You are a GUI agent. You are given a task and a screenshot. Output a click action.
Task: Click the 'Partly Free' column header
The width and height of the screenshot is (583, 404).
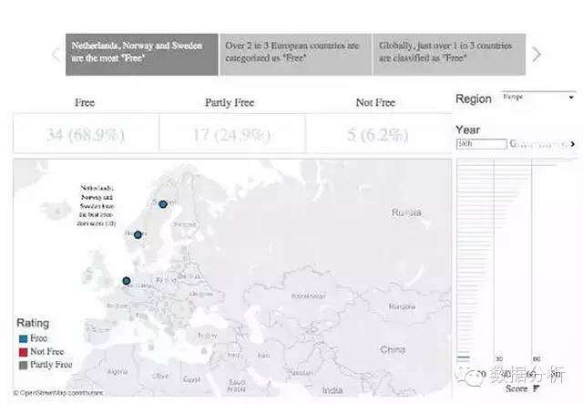point(230,102)
